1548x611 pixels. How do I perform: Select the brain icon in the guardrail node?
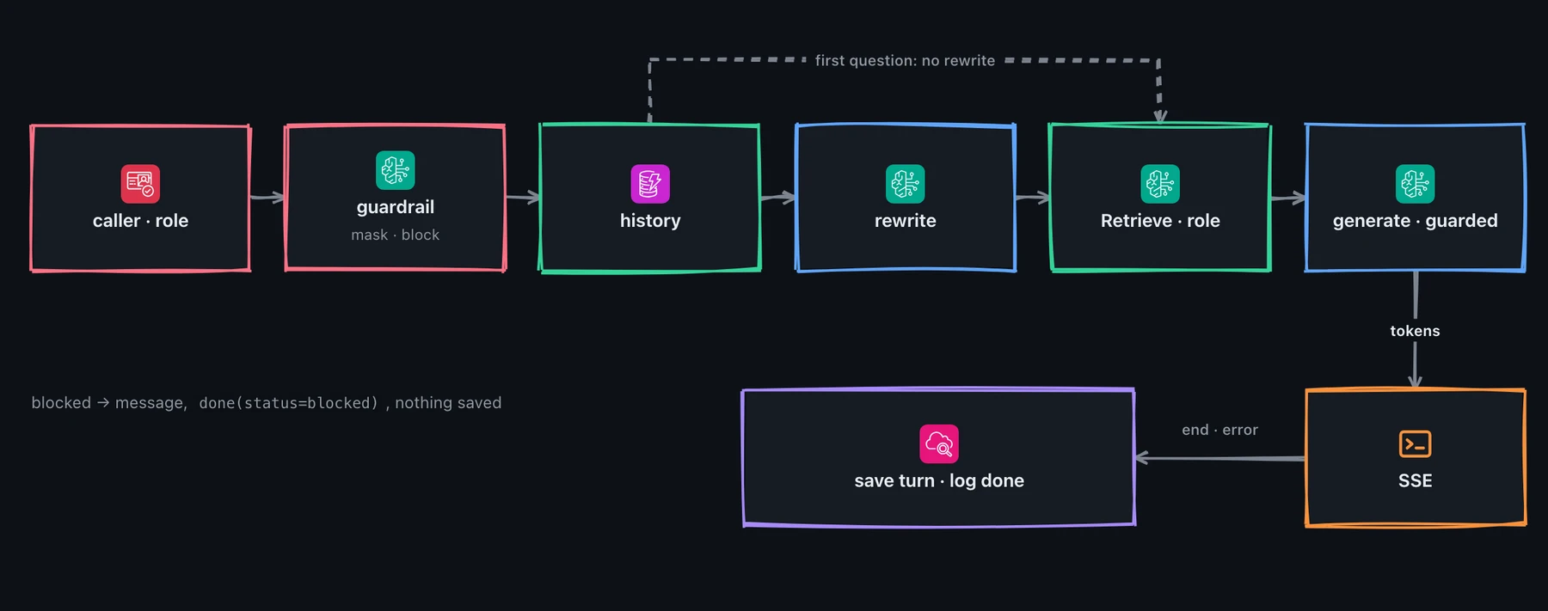coord(396,170)
